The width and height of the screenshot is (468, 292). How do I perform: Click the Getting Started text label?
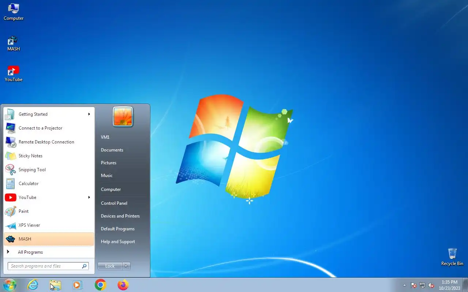click(x=33, y=114)
